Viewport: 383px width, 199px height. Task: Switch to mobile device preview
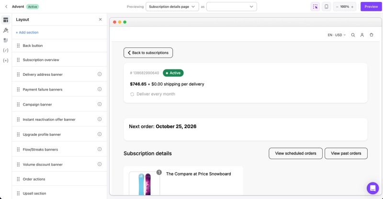tap(327, 7)
